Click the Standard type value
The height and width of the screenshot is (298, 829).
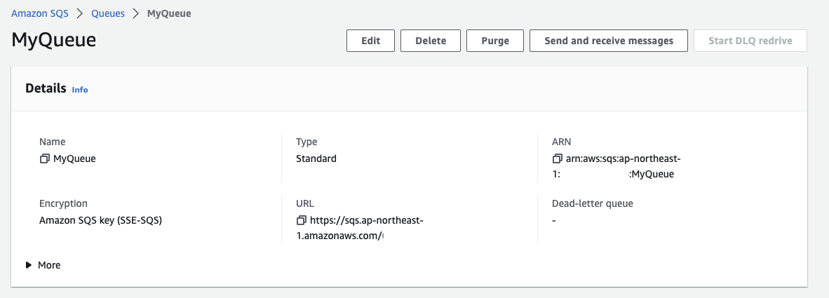click(316, 158)
